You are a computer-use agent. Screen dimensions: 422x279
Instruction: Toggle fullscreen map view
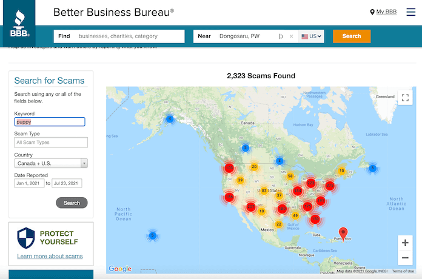405,98
